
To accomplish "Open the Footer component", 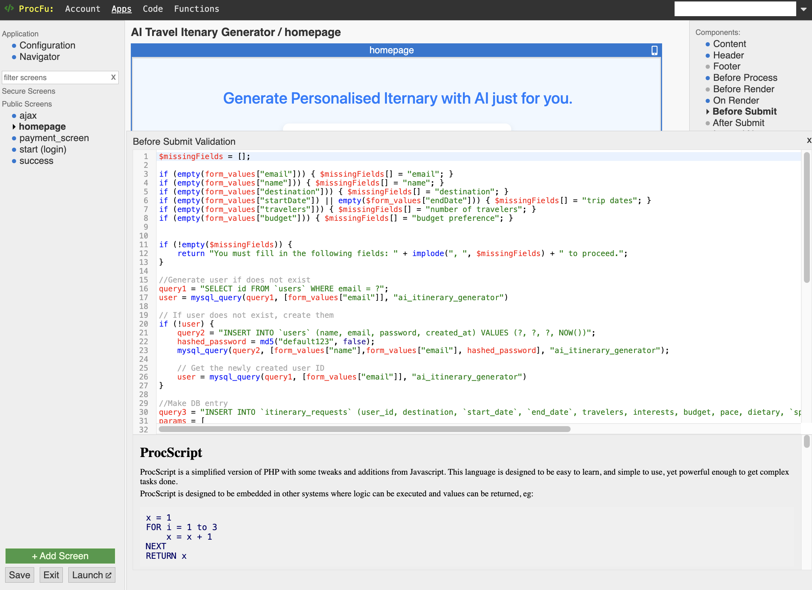I will [726, 66].
